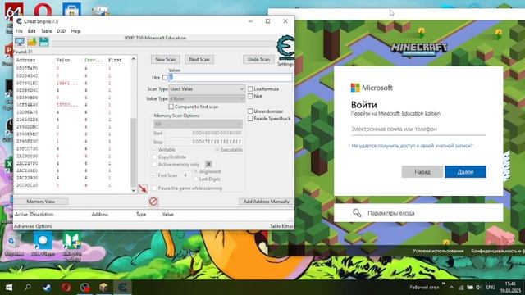Open the memory region All dropdown
Screen dimensions: 525x295
click(198, 124)
